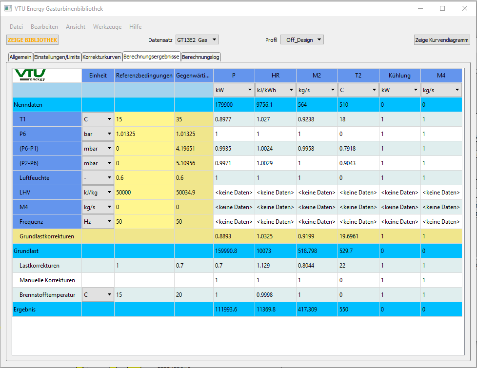This screenshot has width=477, height=368.
Task: Click Brennstofftemperatur HR value 0.9998
Action: click(275, 295)
